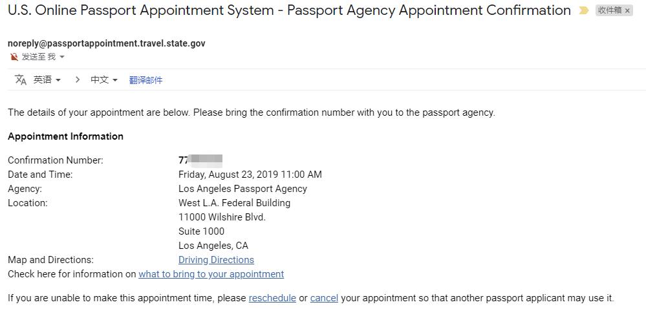646x309 pixels.
Task: Click the cancel appointment link
Action: (324, 298)
